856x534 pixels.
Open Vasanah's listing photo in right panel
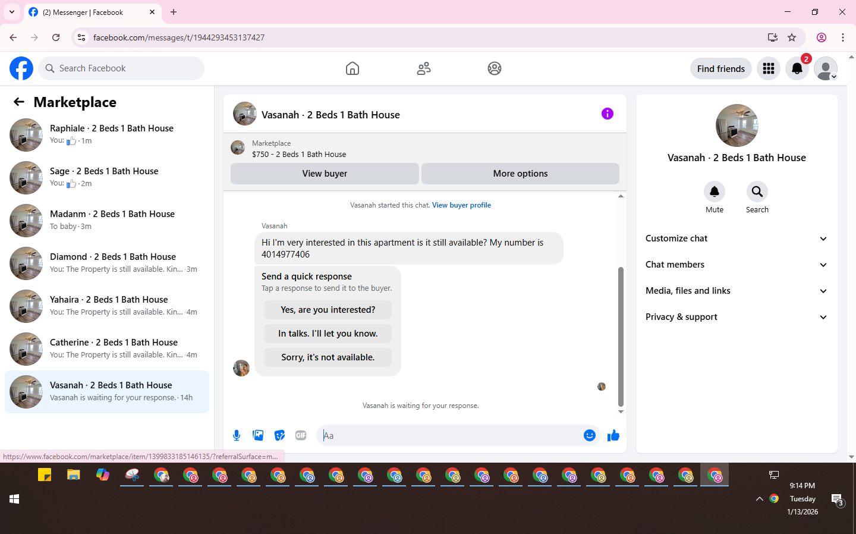[737, 125]
